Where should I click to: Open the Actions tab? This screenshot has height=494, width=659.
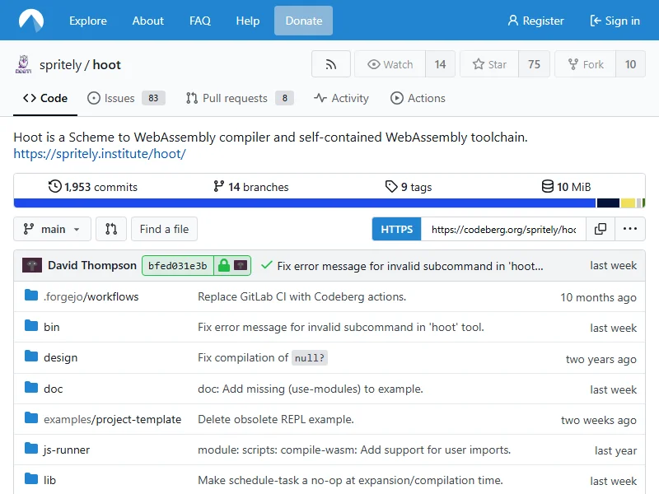(418, 98)
